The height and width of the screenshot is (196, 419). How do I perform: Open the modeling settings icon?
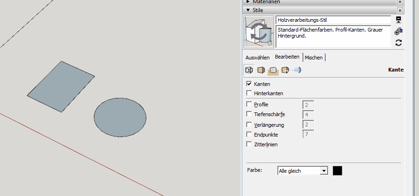point(297,70)
